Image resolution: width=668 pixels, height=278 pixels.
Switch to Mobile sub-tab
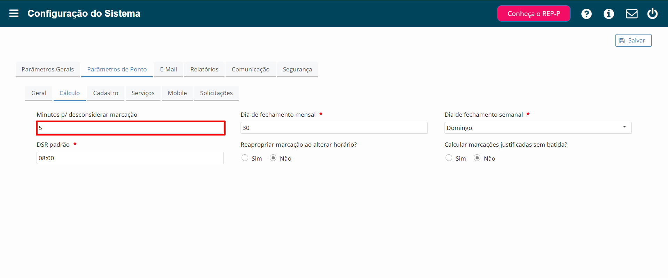point(177,93)
